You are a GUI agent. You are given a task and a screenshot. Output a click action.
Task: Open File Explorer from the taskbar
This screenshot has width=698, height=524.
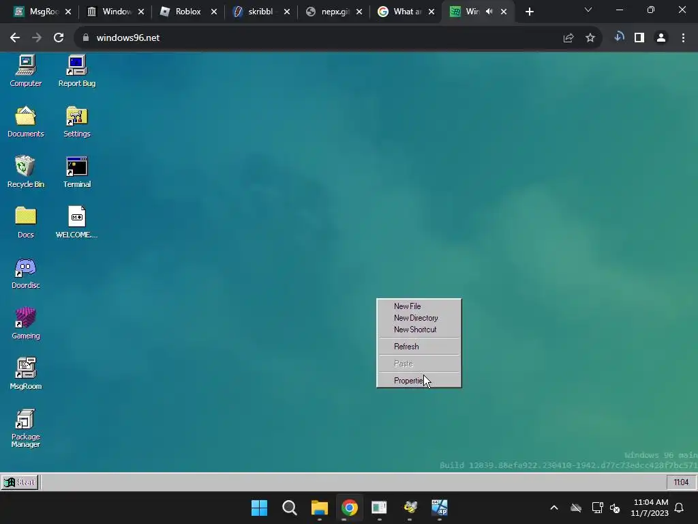click(319, 508)
